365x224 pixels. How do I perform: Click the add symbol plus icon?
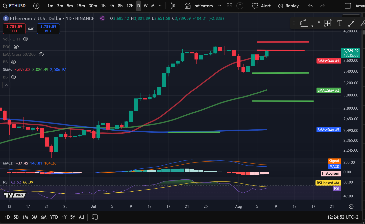(36, 6)
